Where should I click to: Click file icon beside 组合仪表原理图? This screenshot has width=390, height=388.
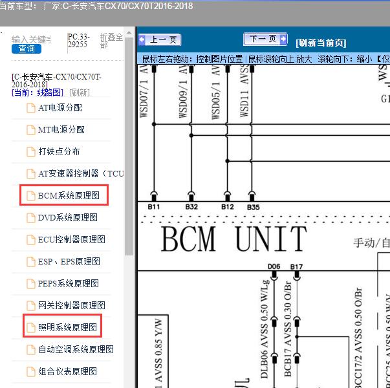point(31,371)
